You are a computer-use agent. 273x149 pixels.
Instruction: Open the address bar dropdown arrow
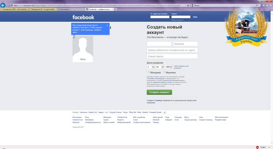click(x=186, y=6)
